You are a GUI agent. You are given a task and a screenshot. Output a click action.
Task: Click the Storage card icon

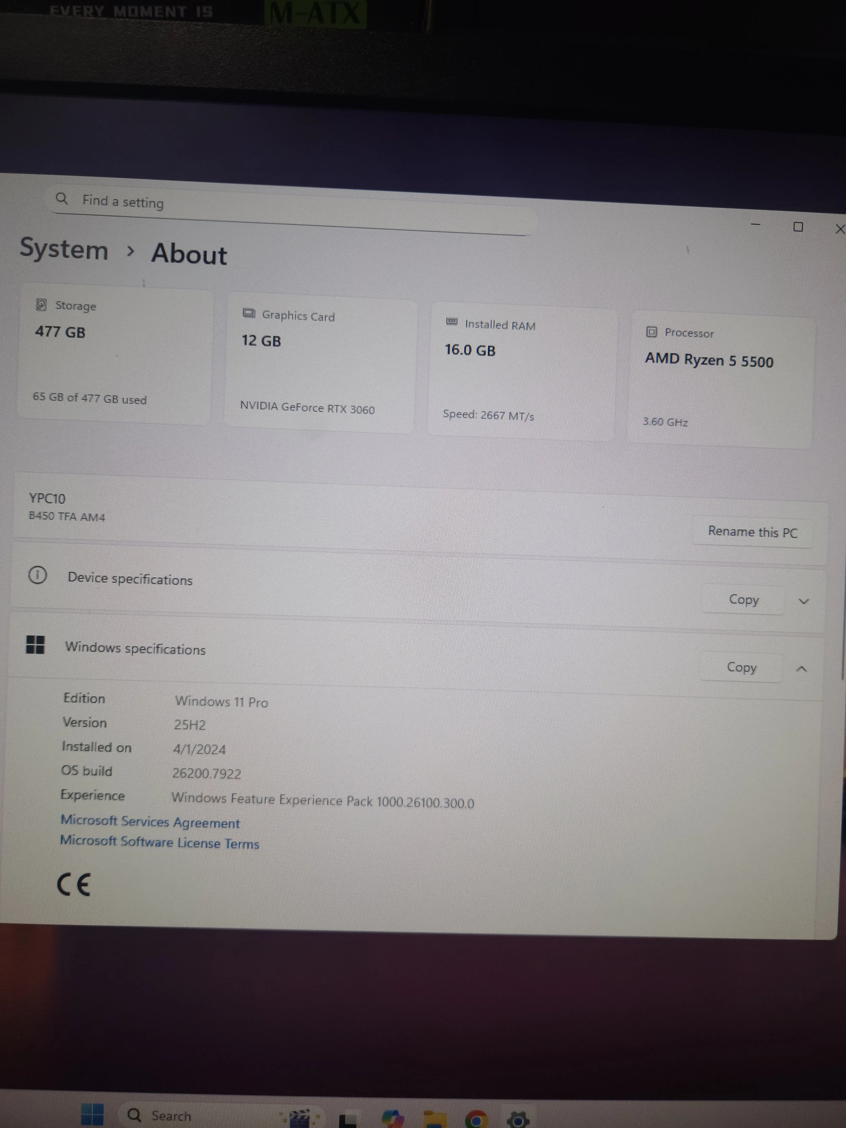[x=41, y=305]
